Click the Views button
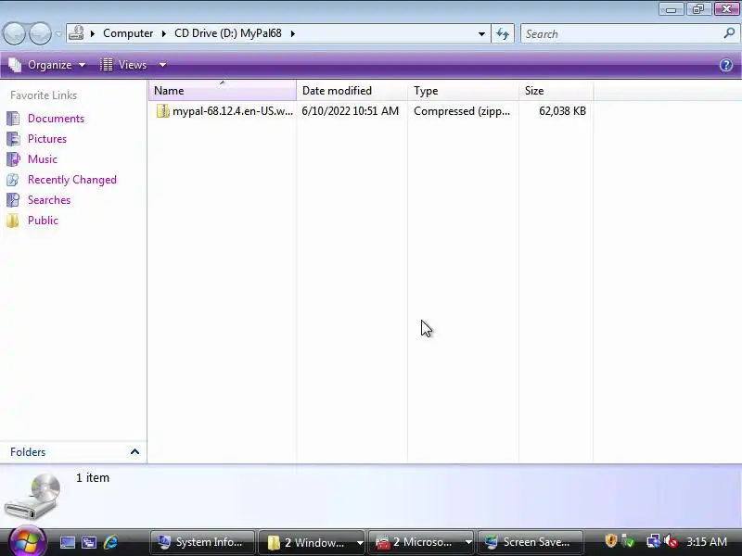Screen dimensions: 742x556 point(125,65)
